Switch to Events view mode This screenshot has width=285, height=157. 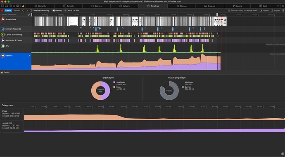[8, 11]
